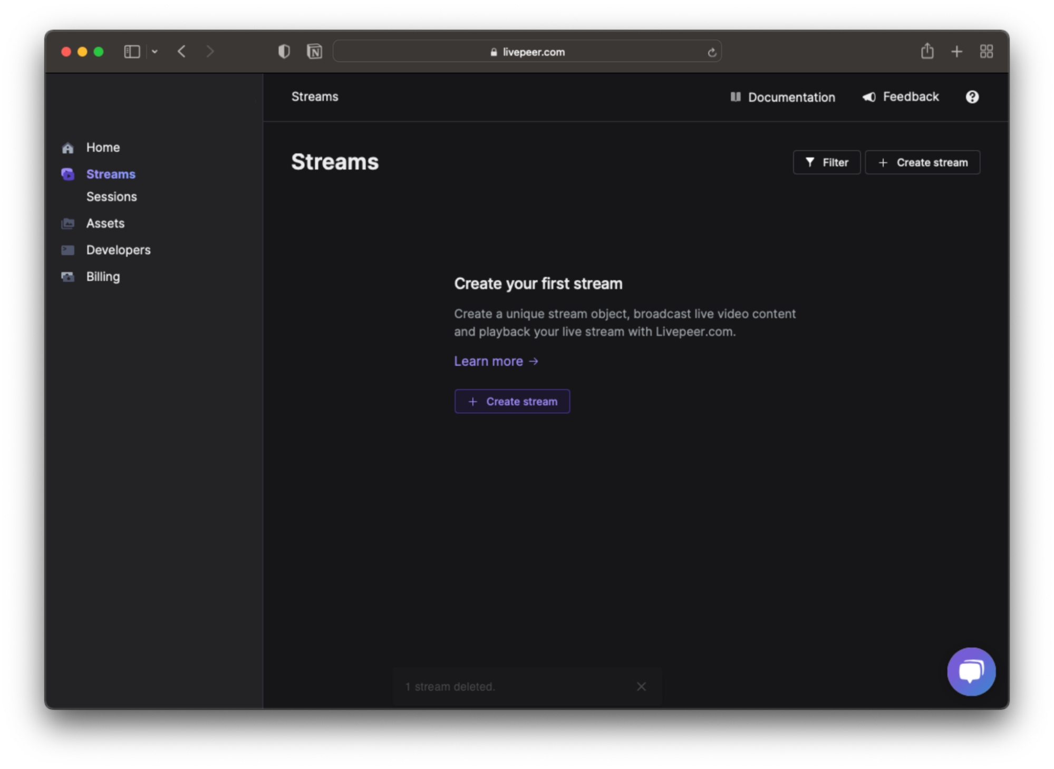The width and height of the screenshot is (1054, 769).
Task: Reload the page using refresh icon
Action: pos(711,52)
